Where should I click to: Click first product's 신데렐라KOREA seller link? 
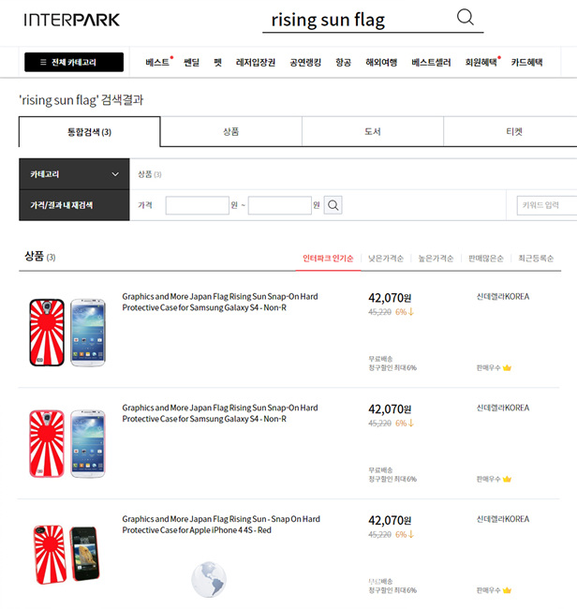(503, 297)
